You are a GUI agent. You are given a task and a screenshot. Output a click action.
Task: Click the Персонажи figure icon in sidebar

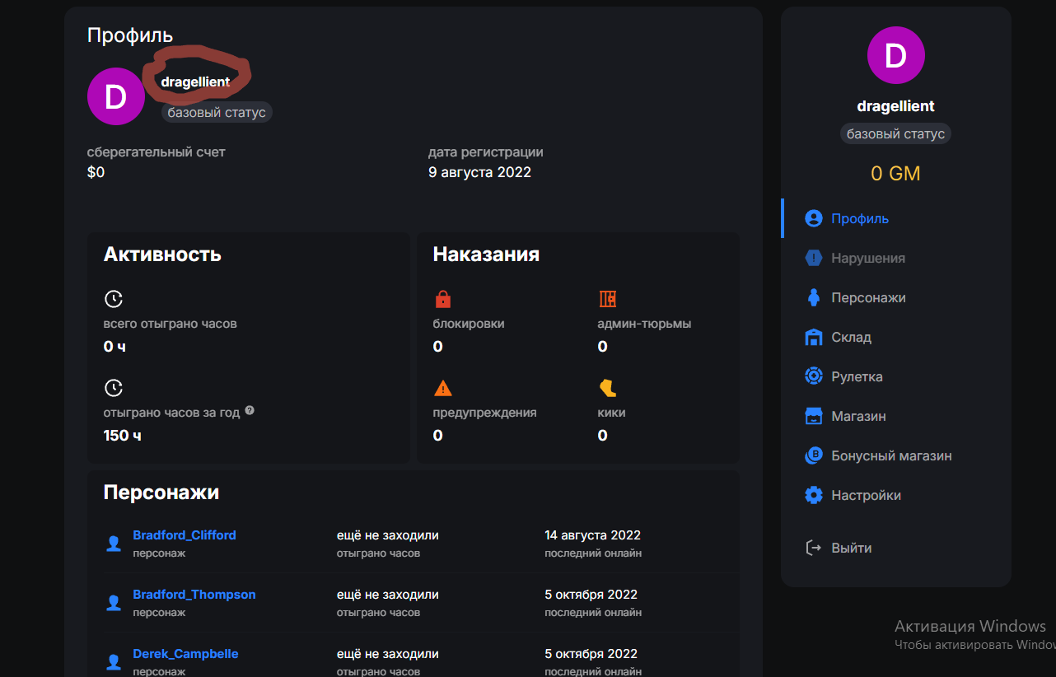[814, 297]
